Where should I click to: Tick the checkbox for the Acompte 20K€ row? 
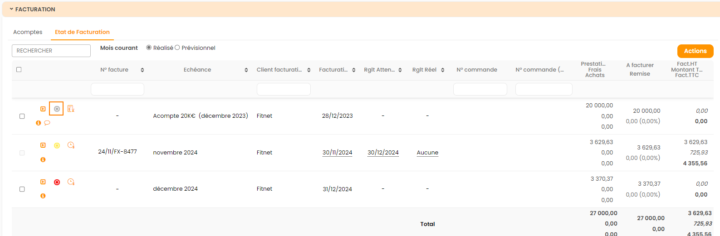point(22,116)
